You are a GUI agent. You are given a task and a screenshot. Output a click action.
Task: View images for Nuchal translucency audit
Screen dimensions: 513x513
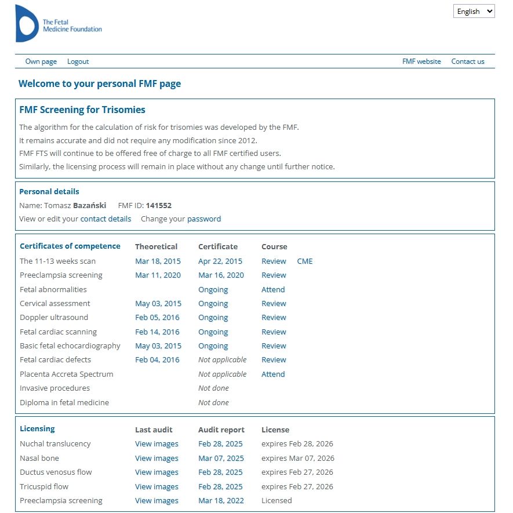click(157, 444)
